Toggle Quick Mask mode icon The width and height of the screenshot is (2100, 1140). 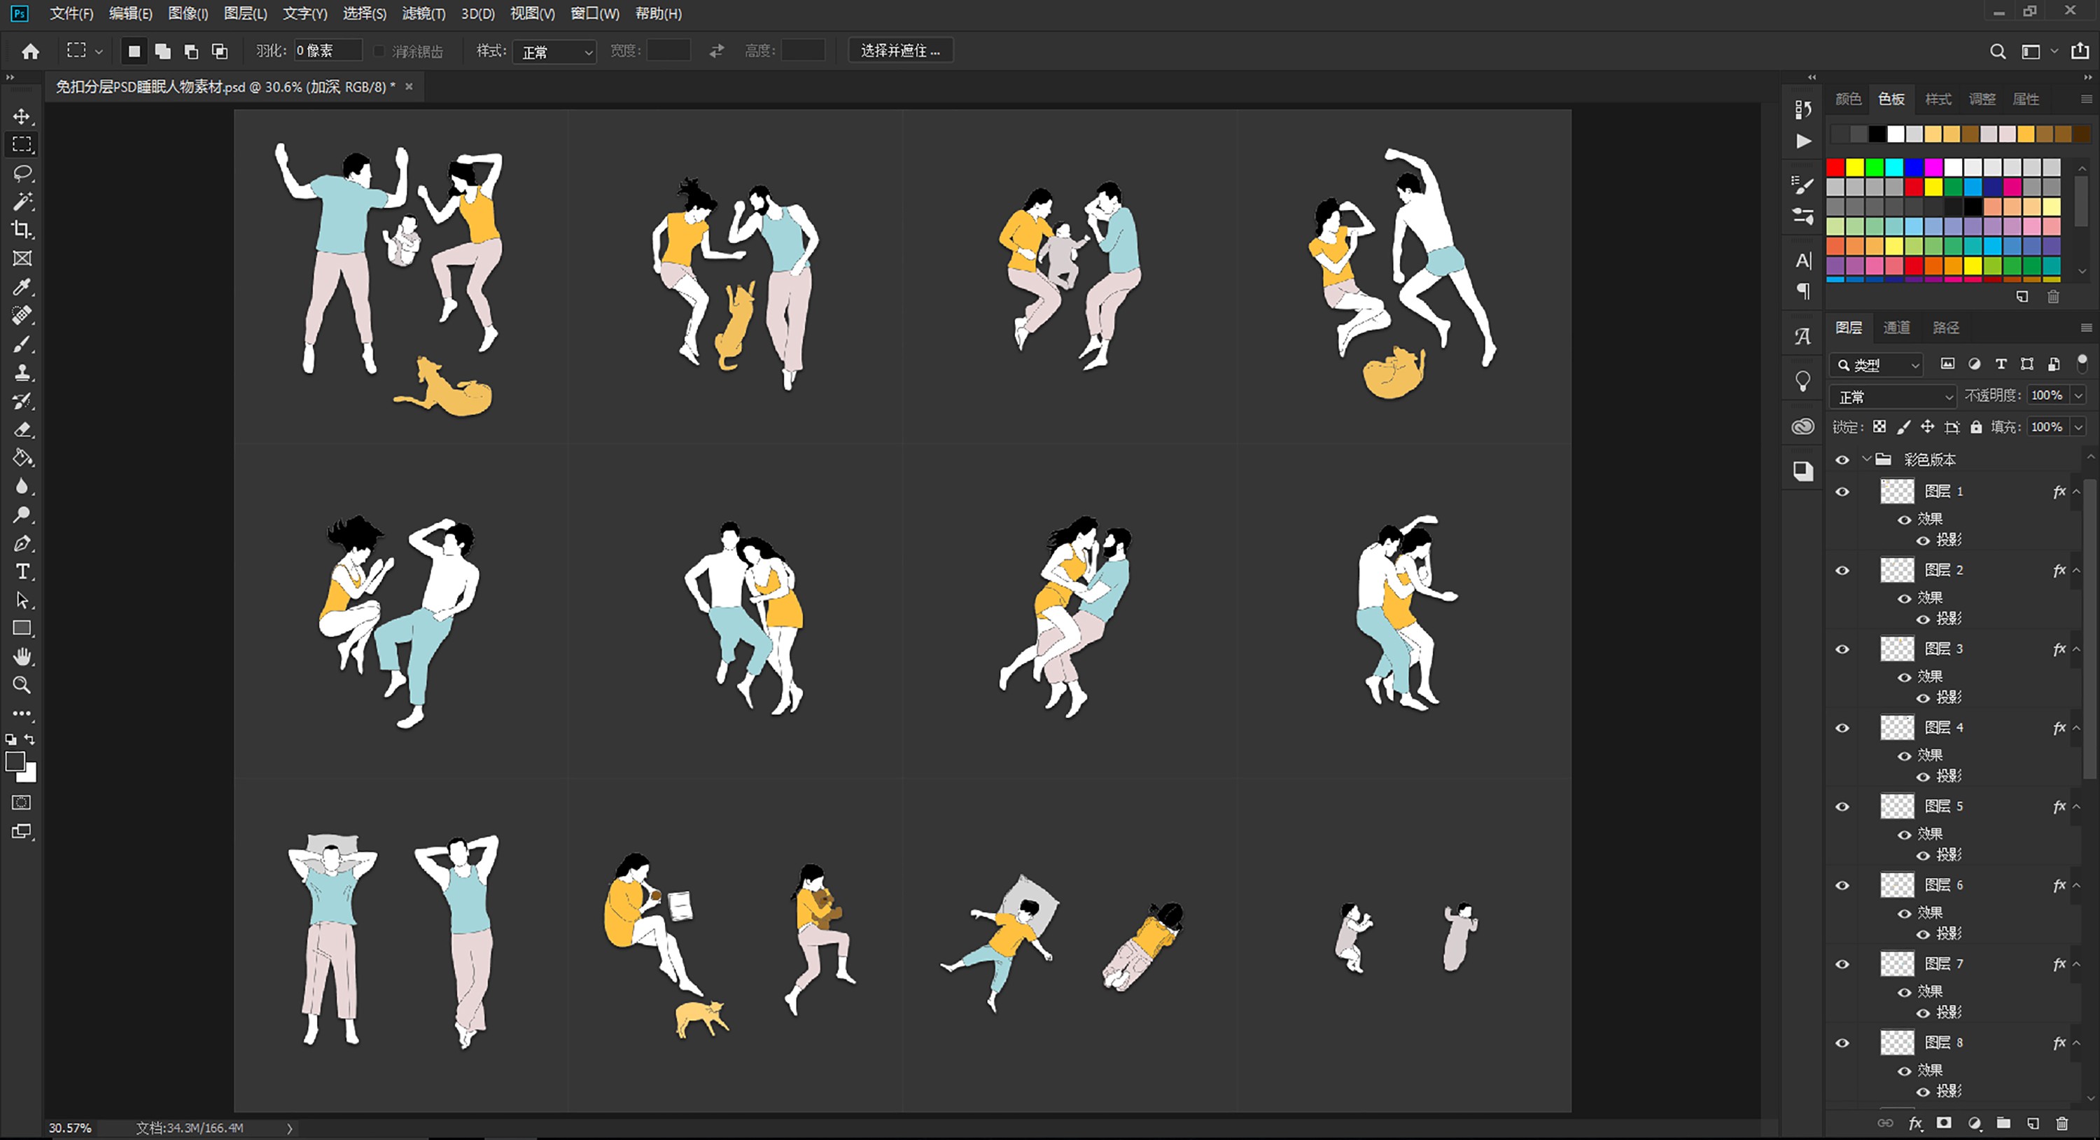[22, 803]
